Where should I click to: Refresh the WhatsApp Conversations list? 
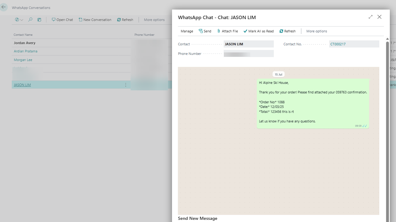[125, 20]
